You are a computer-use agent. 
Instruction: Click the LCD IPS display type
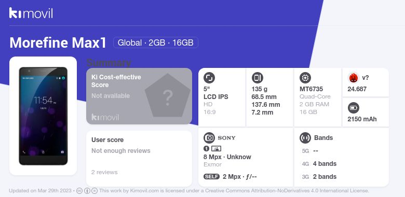click(216, 97)
